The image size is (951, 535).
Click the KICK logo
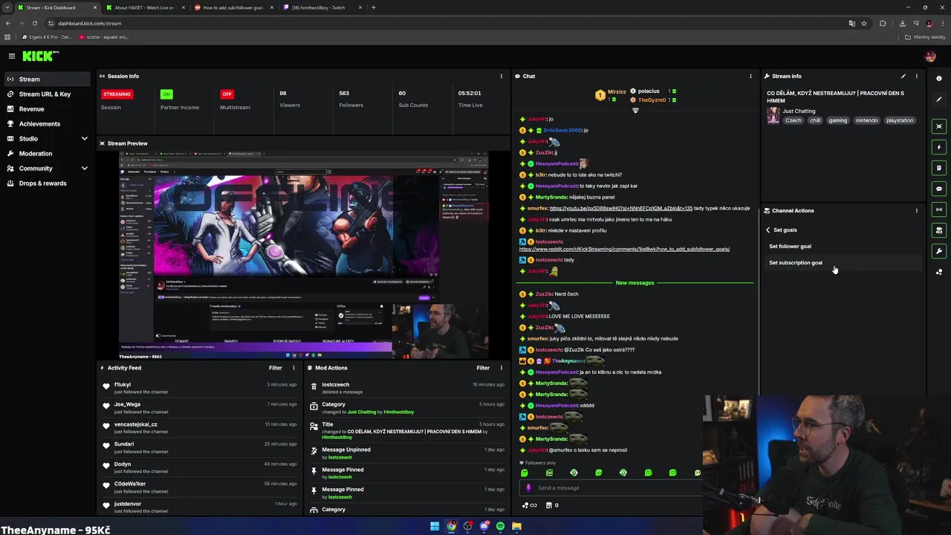(40, 56)
